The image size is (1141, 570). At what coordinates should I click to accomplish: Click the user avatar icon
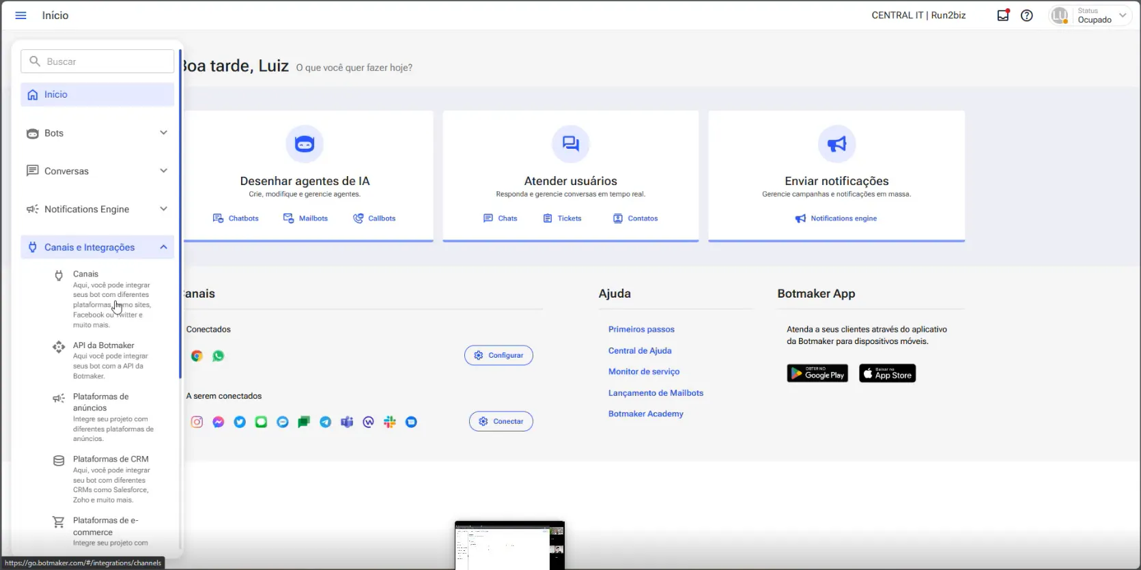1059,15
